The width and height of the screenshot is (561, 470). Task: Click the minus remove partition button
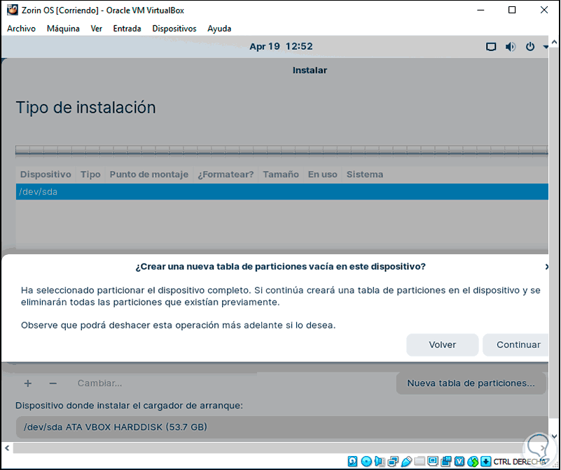tap(53, 383)
